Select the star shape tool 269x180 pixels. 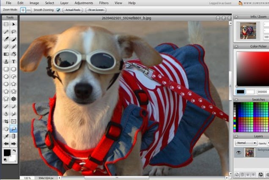tap(6, 91)
